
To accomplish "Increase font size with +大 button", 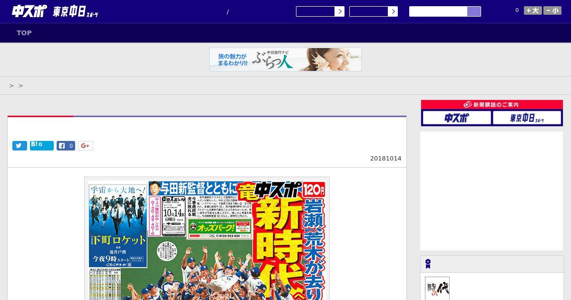I will (533, 10).
